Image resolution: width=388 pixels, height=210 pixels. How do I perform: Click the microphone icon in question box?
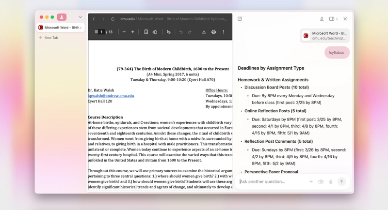331,181
